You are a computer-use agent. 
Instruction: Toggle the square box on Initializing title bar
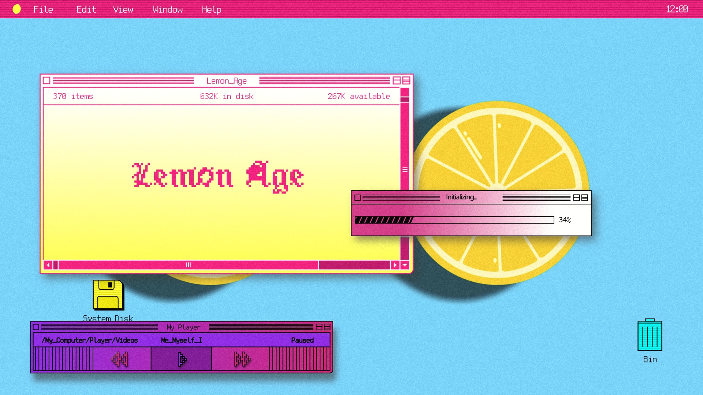coord(358,198)
